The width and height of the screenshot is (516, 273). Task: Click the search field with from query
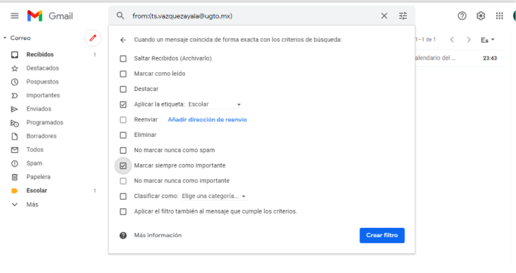pyautogui.click(x=254, y=15)
